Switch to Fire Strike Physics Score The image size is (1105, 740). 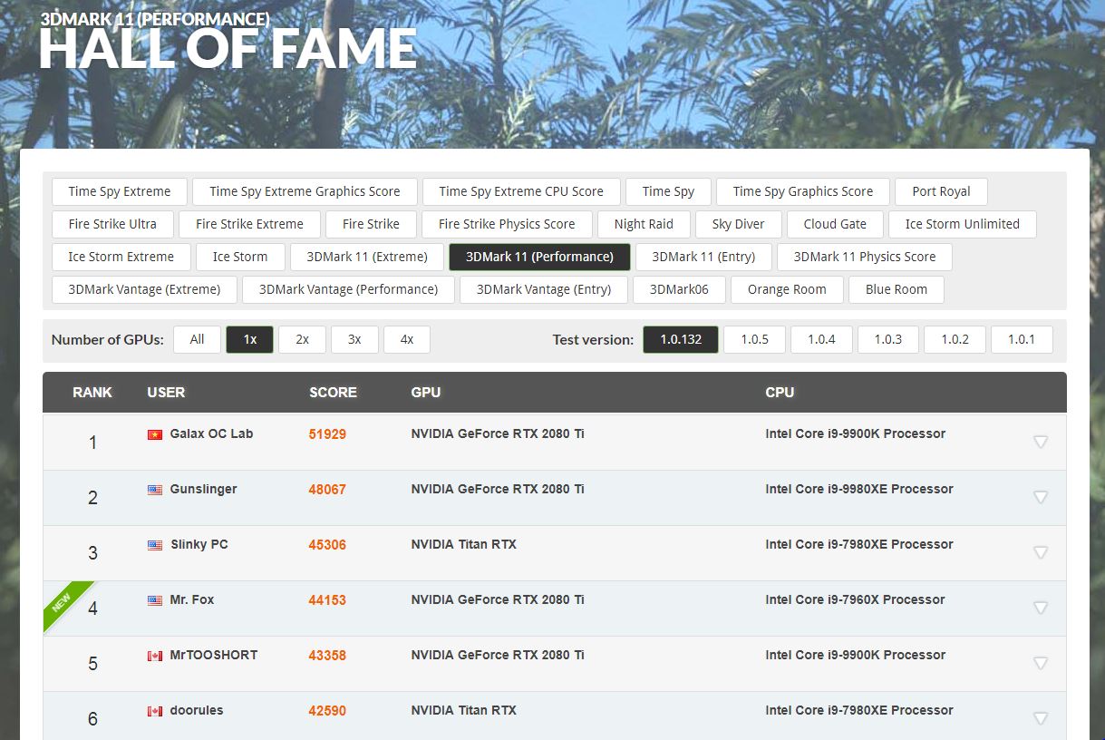click(x=507, y=224)
